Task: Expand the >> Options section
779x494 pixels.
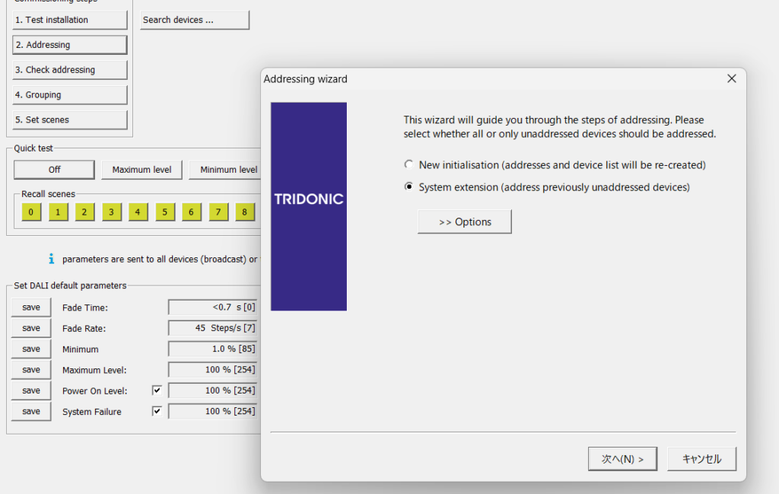Action: [465, 222]
